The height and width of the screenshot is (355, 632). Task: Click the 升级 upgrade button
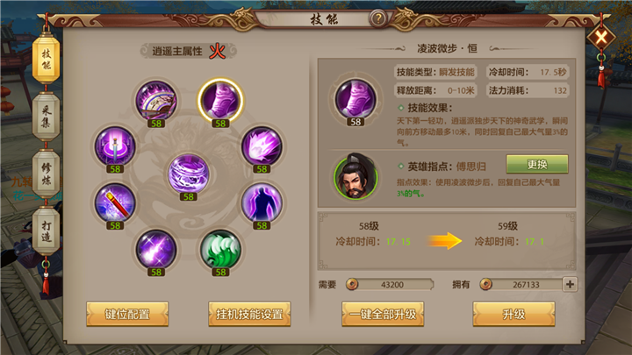click(513, 314)
